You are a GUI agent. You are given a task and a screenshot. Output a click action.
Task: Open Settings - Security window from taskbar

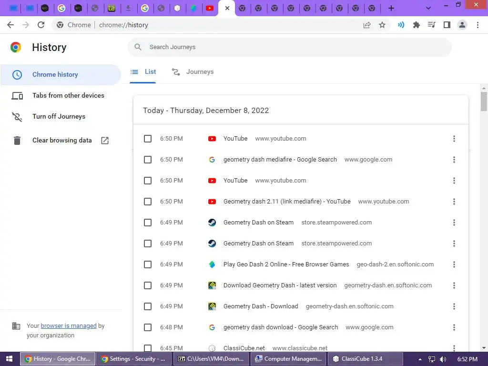134,359
